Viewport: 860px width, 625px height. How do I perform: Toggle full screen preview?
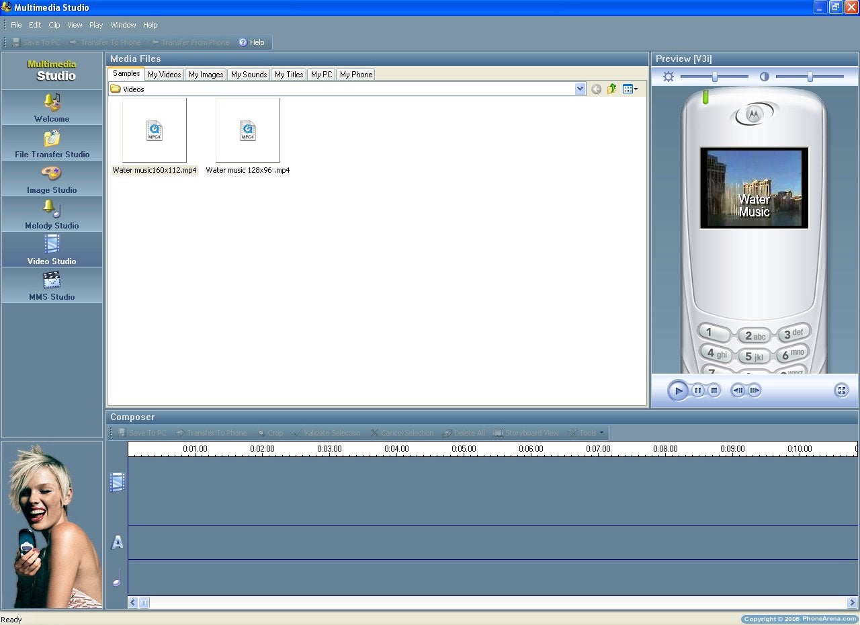(841, 390)
